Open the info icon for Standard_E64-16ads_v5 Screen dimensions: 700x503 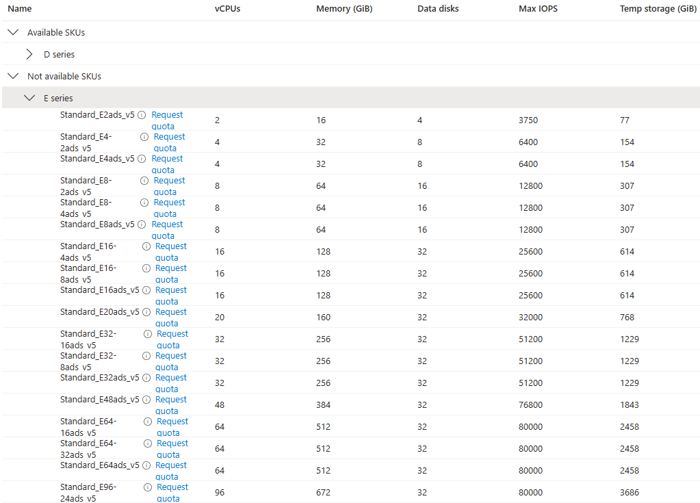pyautogui.click(x=148, y=422)
